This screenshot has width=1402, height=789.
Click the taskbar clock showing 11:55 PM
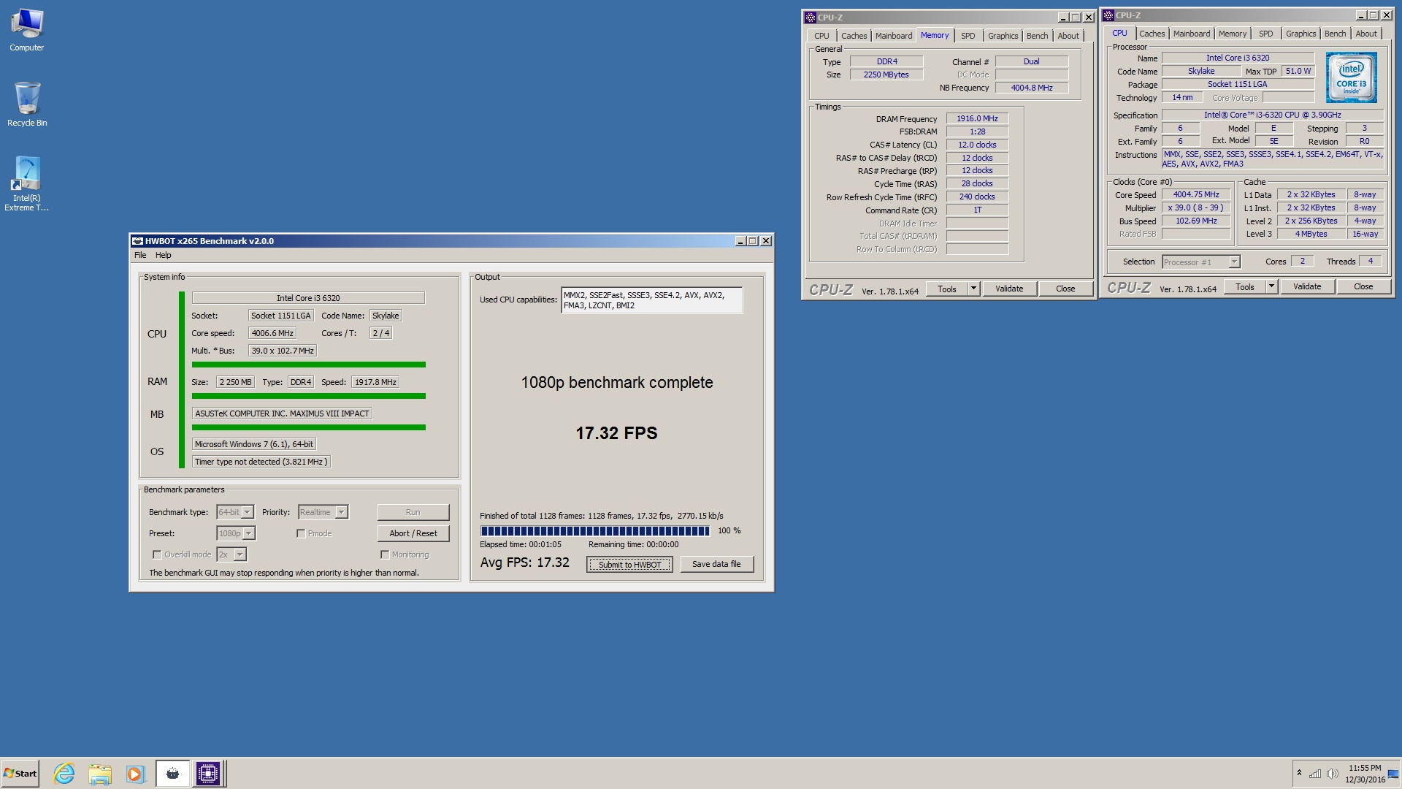[1365, 774]
